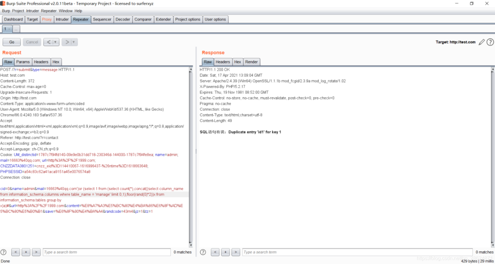Image resolution: width=495 pixels, height=264 pixels.
Task: Show request Params tab
Action: coord(23,62)
